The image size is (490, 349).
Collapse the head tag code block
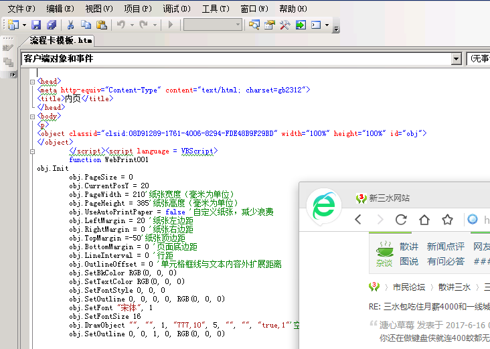point(32,82)
